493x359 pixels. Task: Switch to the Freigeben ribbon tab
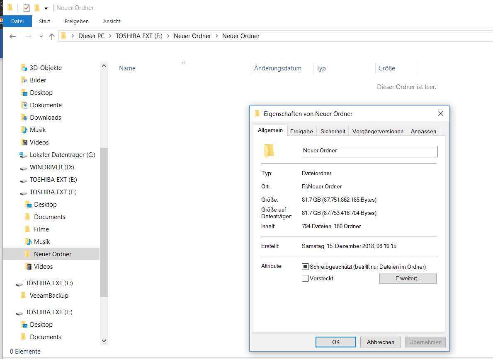coord(76,22)
